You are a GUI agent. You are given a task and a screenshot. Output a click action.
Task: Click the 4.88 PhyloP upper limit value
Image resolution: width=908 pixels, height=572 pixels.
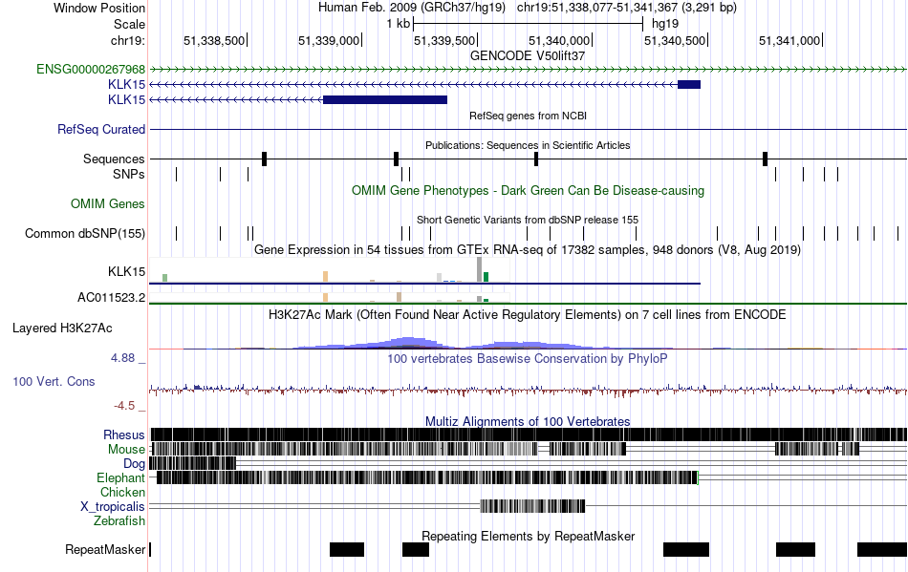[122, 358]
